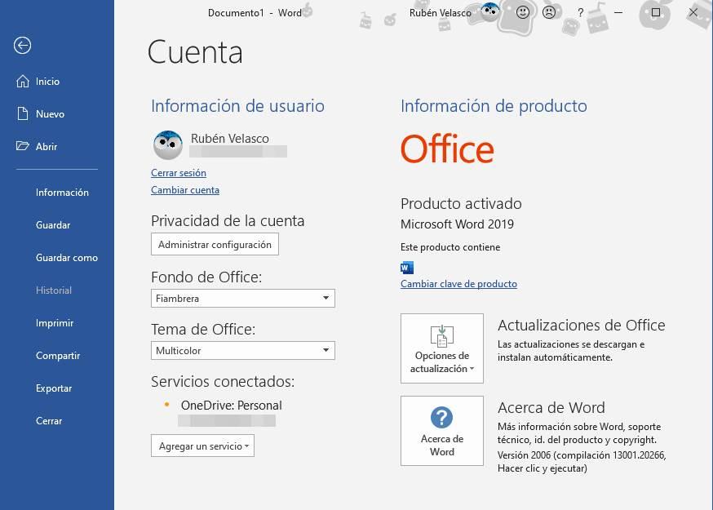Viewport: 713px width, 510px height.
Task: Click the Administrar configuración button
Action: [x=215, y=244]
